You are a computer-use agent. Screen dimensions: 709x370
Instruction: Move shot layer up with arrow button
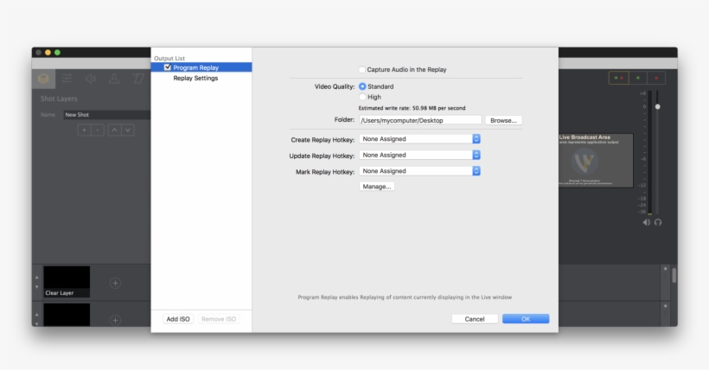[114, 131]
